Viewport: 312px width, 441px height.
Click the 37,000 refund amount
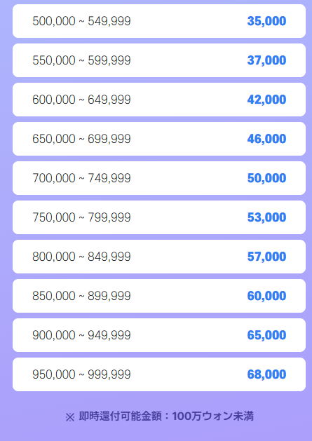266,60
